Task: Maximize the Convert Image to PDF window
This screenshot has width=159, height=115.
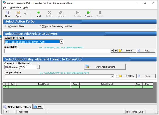Action: tap(145, 3)
